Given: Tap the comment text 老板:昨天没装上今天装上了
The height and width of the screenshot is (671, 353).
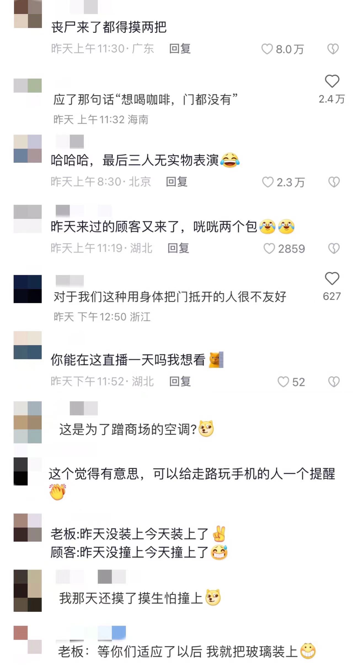Looking at the screenshot, I should coord(129,534).
